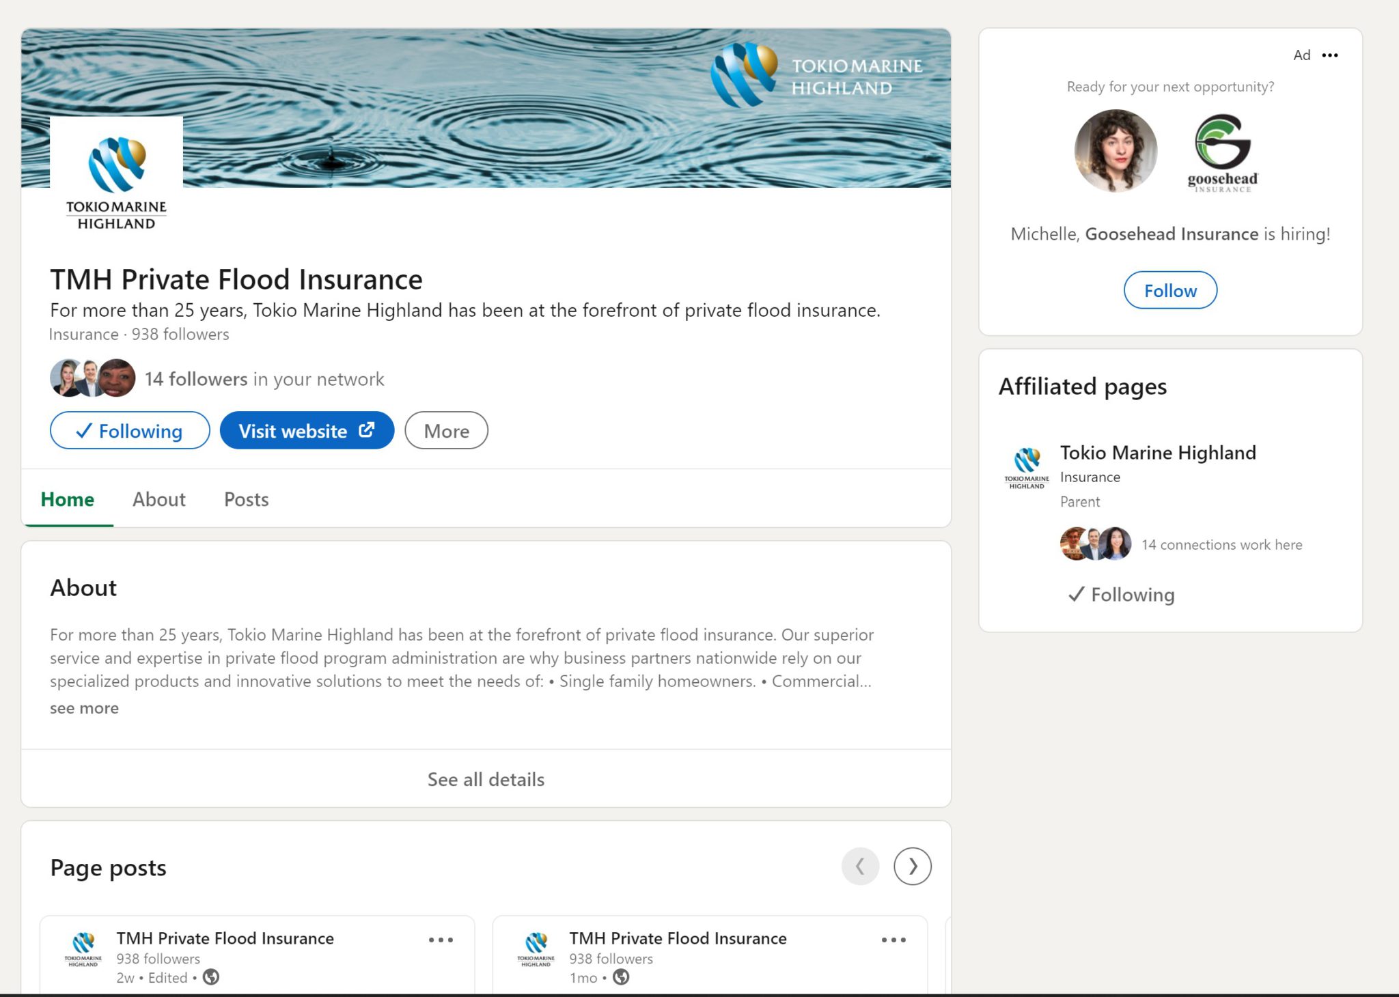This screenshot has height=997, width=1399.
Task: Switch to the Posts tab
Action: pyautogui.click(x=246, y=499)
